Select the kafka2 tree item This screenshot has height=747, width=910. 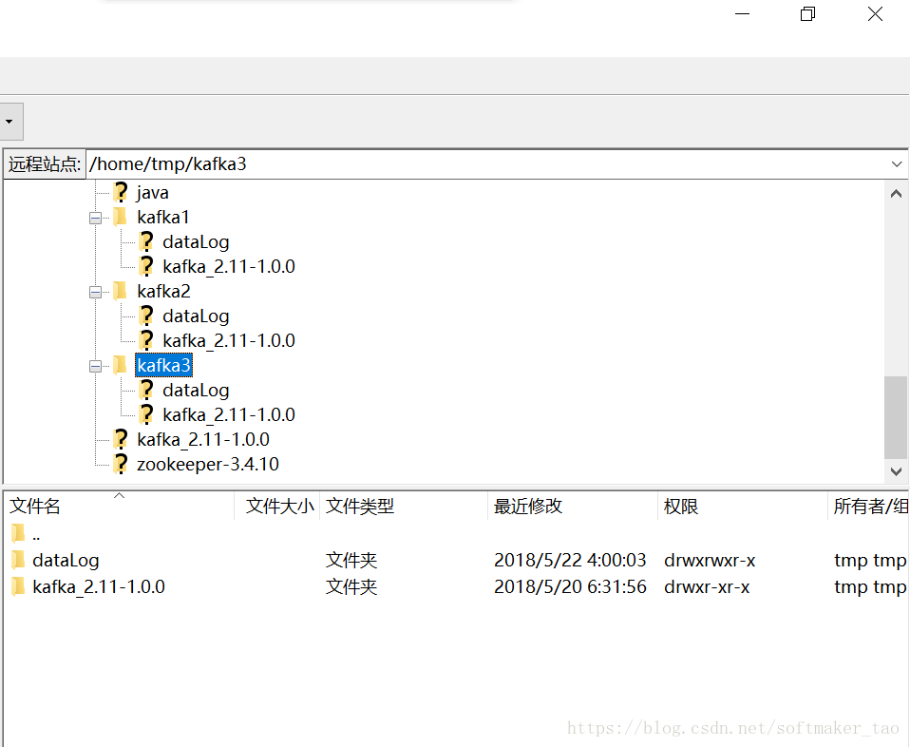pos(163,291)
